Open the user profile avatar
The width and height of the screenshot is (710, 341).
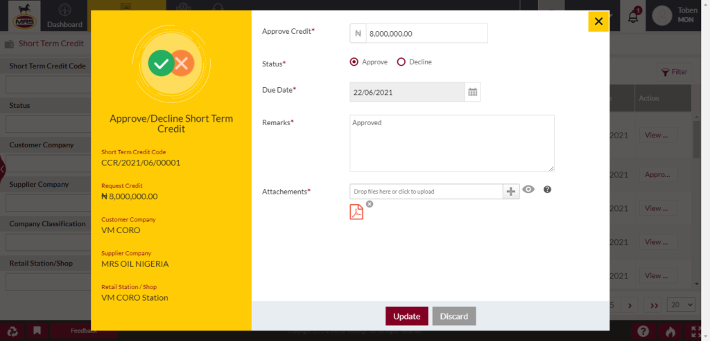pyautogui.click(x=661, y=16)
